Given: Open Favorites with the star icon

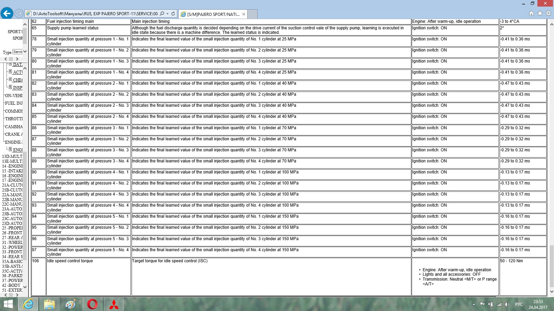Looking at the screenshot, I should [540, 13].
